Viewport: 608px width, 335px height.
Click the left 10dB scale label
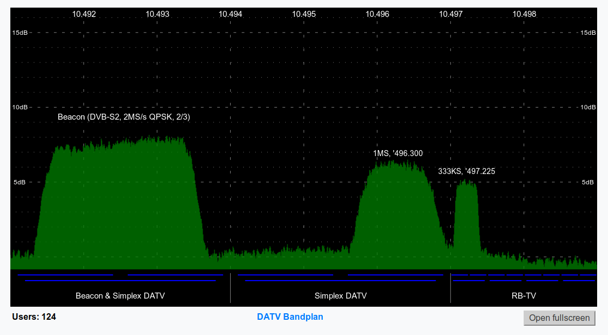(x=20, y=107)
